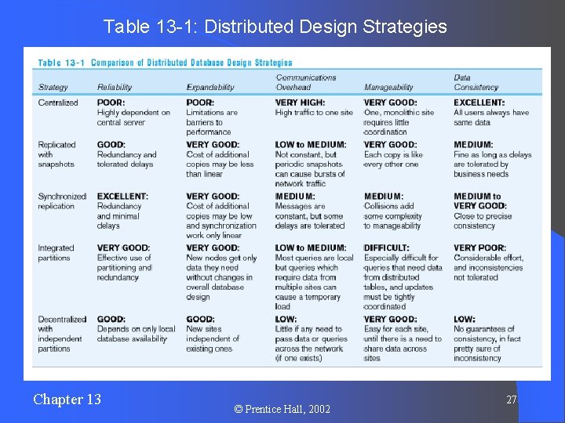Viewport: 565px width, 423px height.
Task: Click the 'Manageability' column header
Action: tap(388, 87)
